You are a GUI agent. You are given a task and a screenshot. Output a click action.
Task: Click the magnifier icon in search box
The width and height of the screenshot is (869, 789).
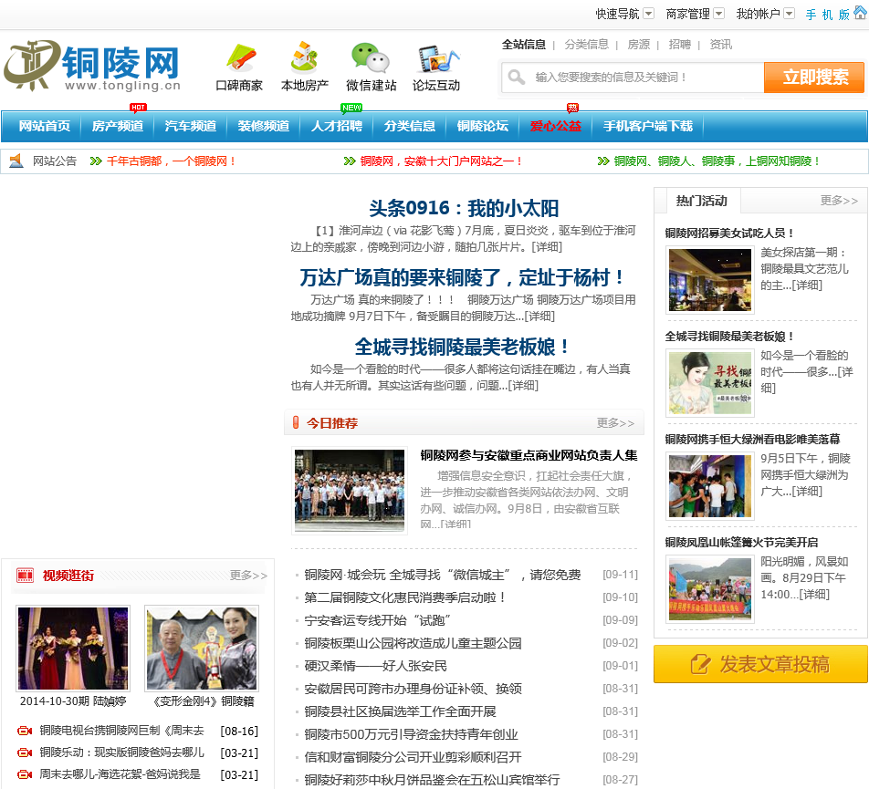(516, 77)
